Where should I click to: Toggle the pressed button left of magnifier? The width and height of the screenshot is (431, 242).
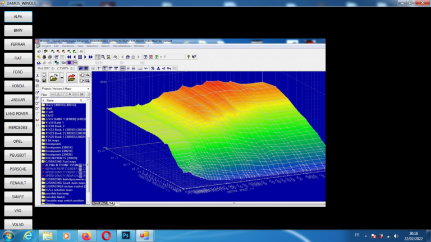pos(97,57)
